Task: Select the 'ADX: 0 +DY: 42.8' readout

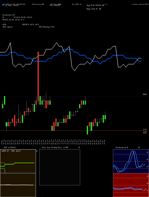Action: click(11, 151)
